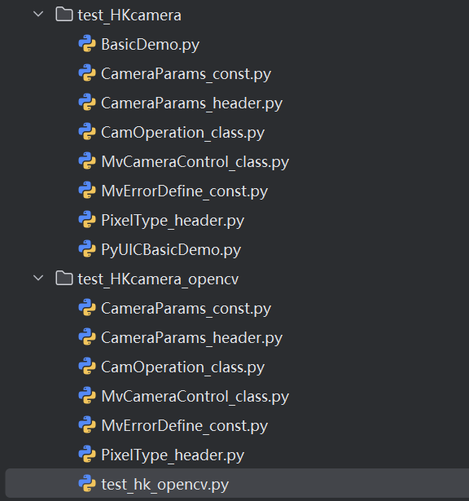Click Python icon of CameraParams_const.py in test_HKcamera_opencv
The height and width of the screenshot is (501, 469).
[x=87, y=308]
